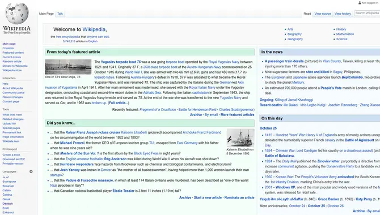Viewport: 380px width, 215px height.
Task: Switch language to Dansk
Action: pos(6,199)
